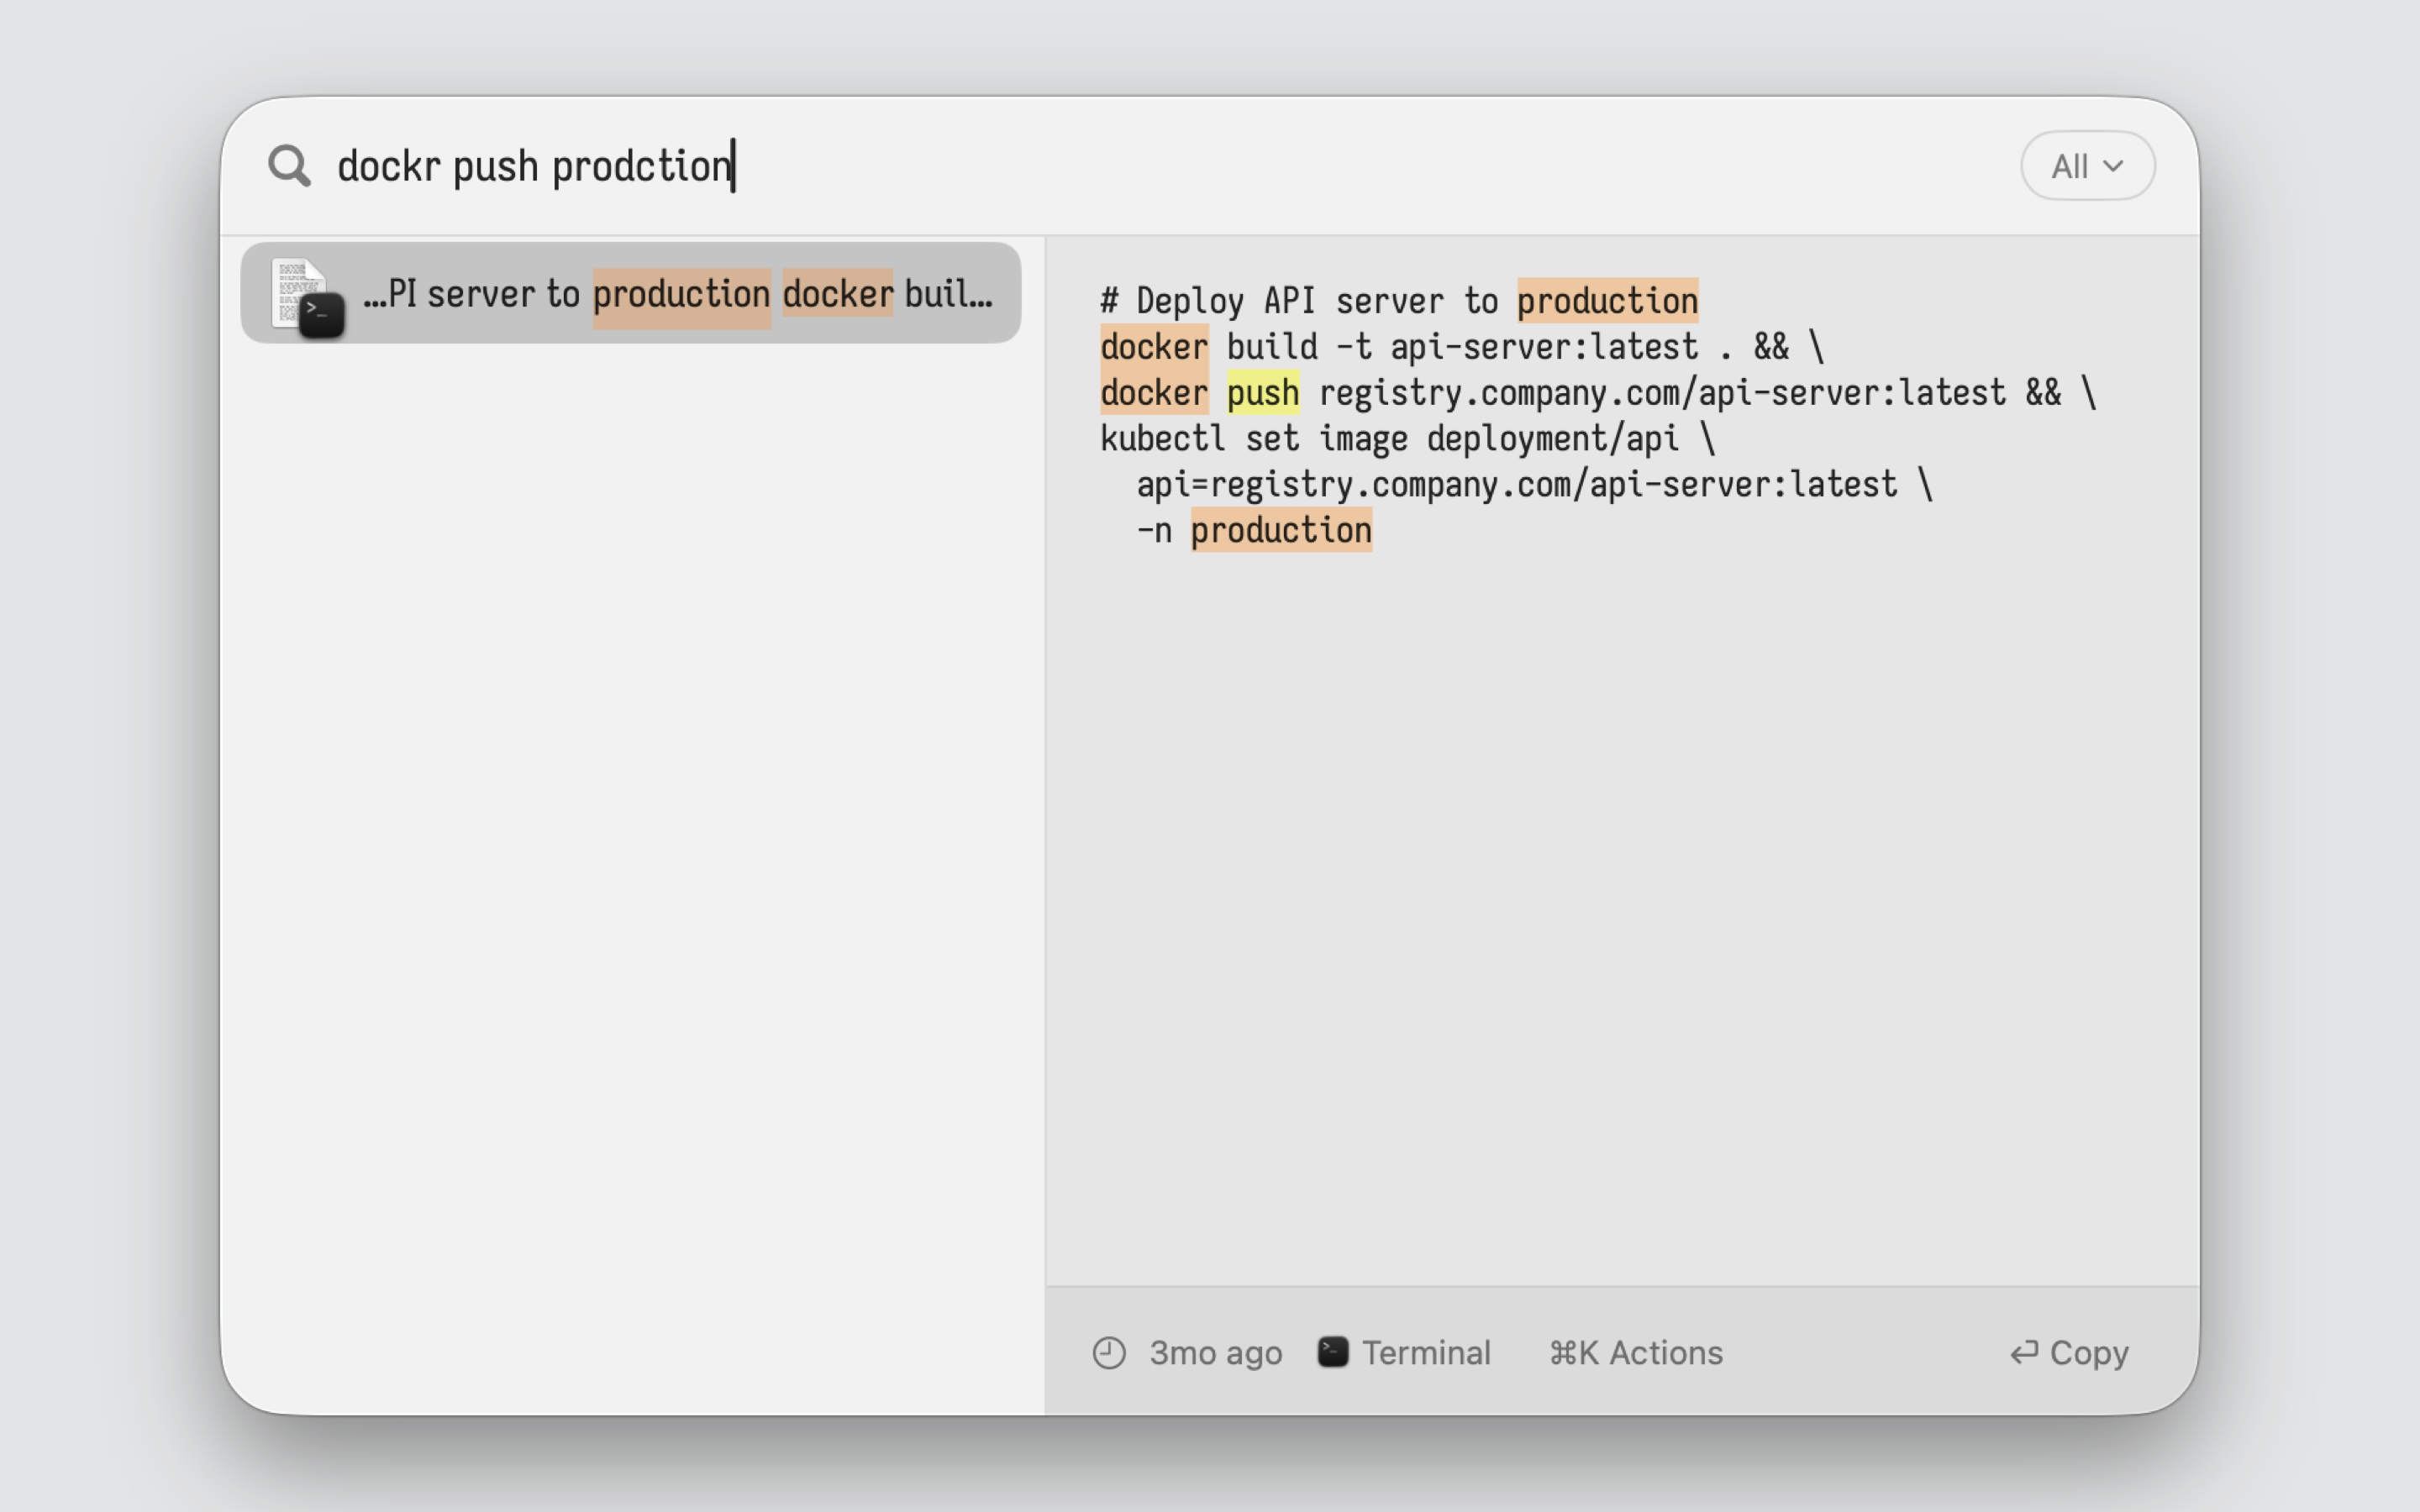The height and width of the screenshot is (1512, 2420).
Task: Click the "docker build -t api-server:latest" line
Action: pos(1460,347)
